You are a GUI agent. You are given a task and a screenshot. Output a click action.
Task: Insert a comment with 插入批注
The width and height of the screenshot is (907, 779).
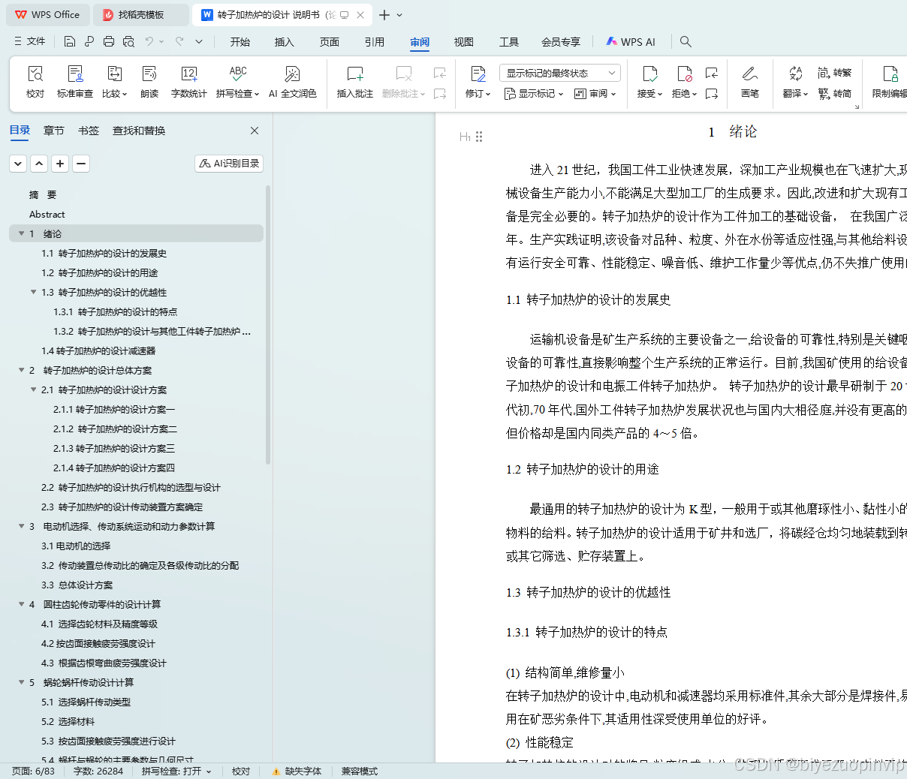click(355, 81)
